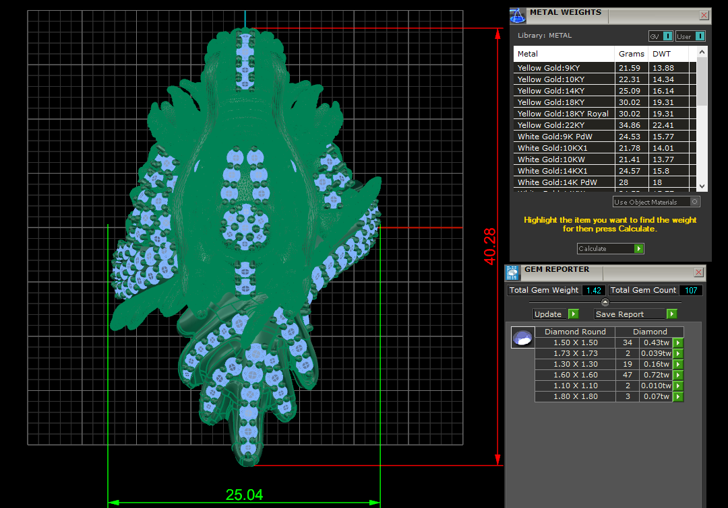This screenshot has height=508, width=728.
Task: Click the Grams column header
Action: click(x=631, y=54)
